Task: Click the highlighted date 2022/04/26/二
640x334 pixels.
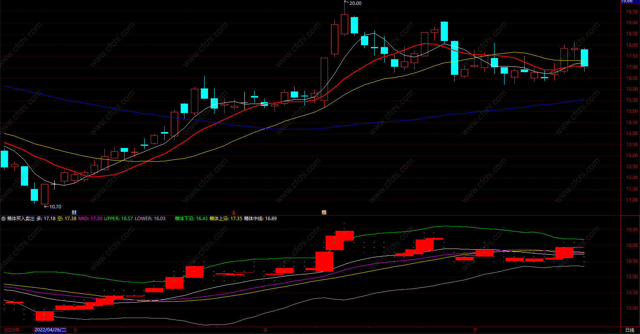Action: point(50,330)
